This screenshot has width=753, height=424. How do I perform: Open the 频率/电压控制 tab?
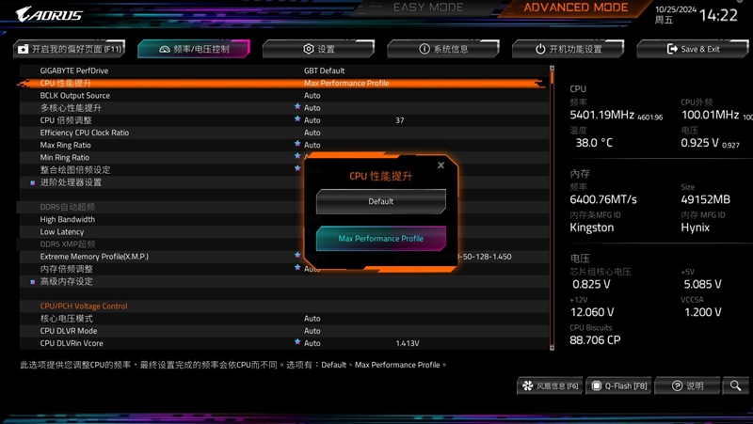pyautogui.click(x=195, y=49)
